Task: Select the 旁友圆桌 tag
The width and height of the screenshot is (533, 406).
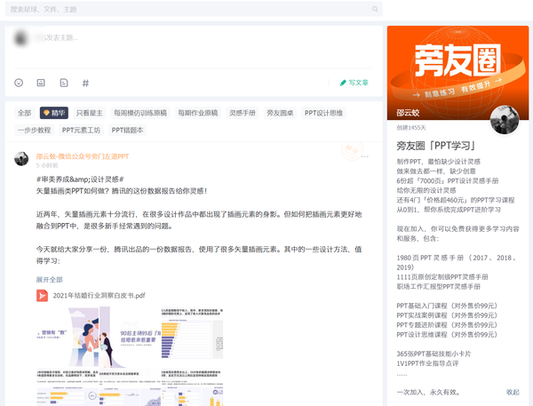Action: click(x=280, y=113)
